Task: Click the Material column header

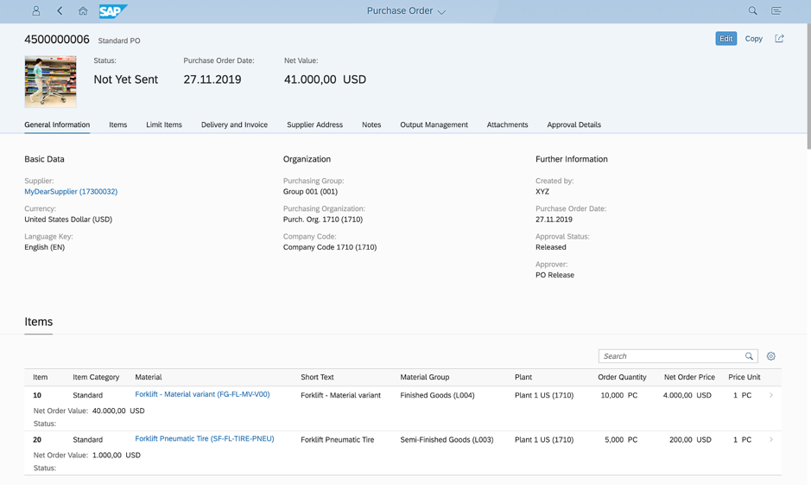Action: 149,377
